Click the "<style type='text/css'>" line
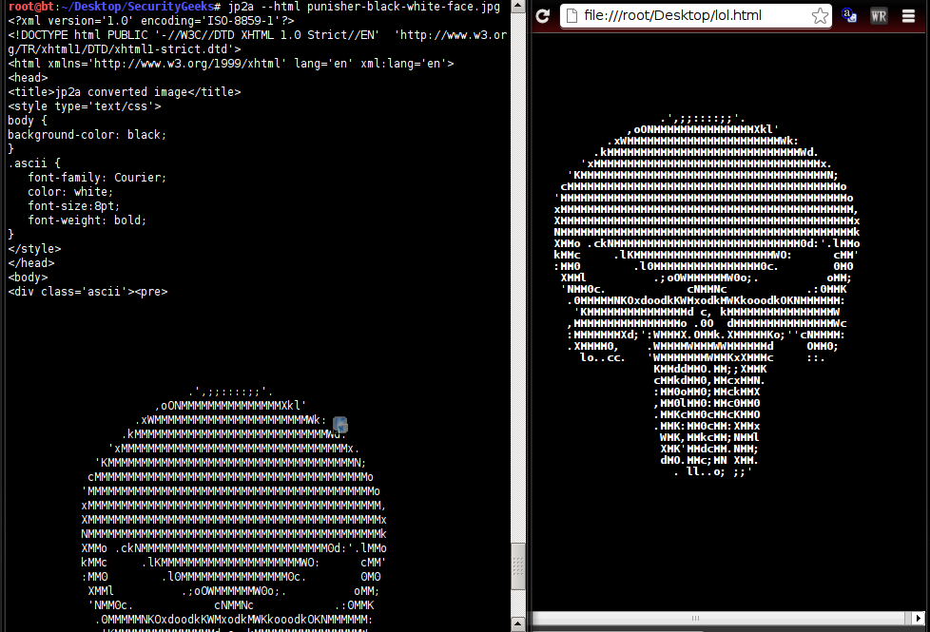This screenshot has width=930, height=632. pos(85,106)
